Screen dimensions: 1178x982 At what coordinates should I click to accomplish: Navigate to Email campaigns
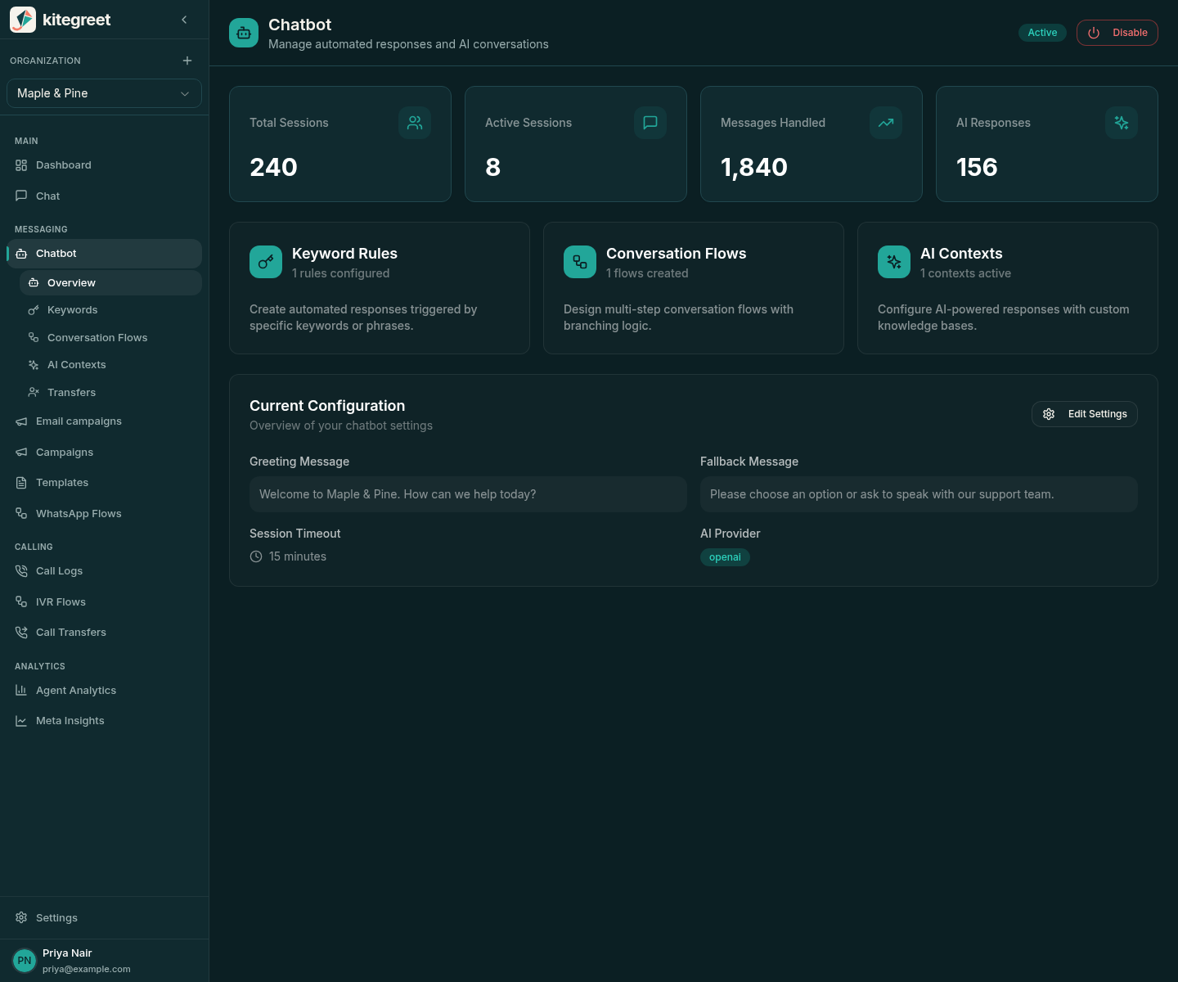click(104, 421)
